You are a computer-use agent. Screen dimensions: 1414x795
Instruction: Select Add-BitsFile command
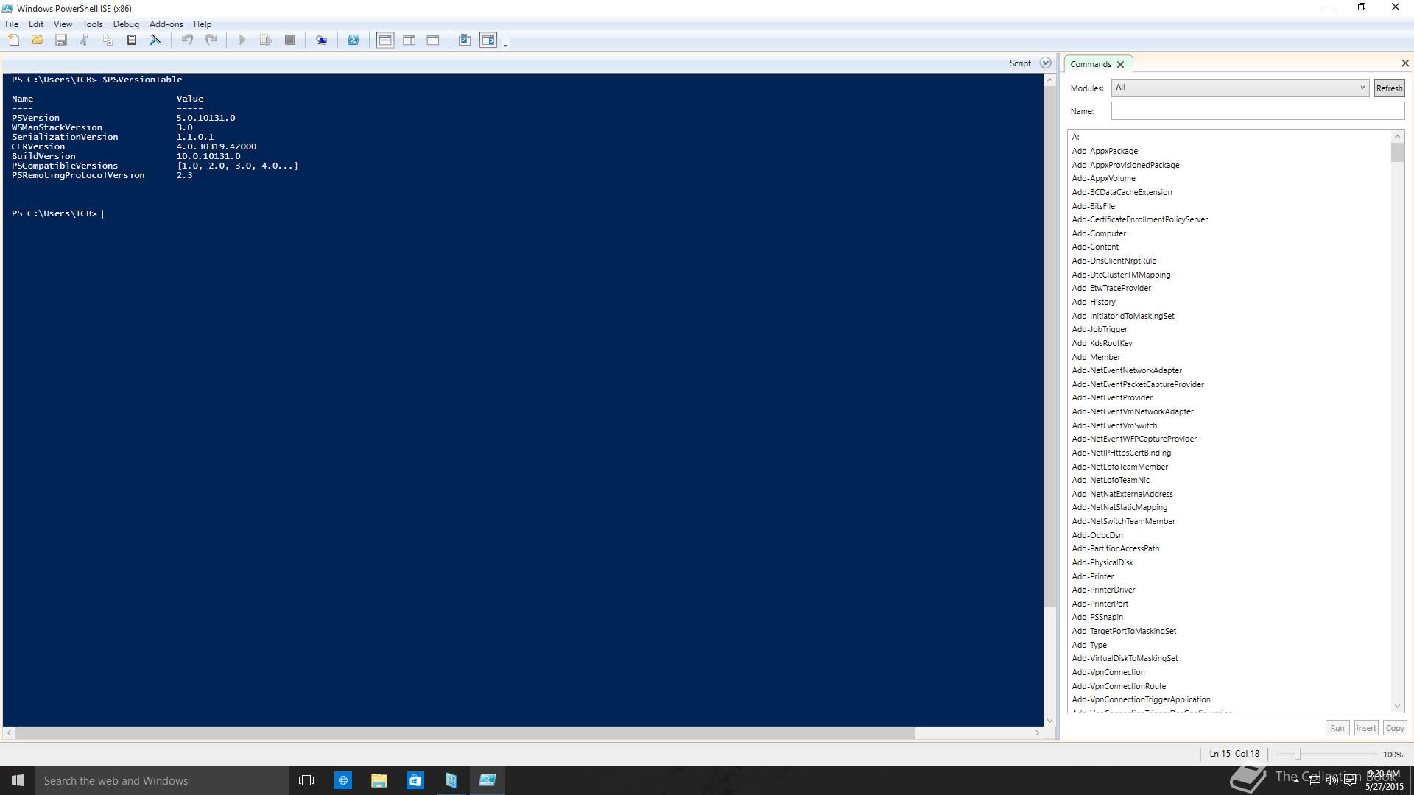point(1093,206)
